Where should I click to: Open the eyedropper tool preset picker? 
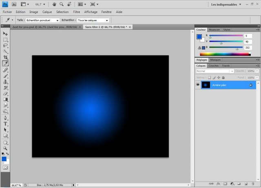click(x=9, y=20)
